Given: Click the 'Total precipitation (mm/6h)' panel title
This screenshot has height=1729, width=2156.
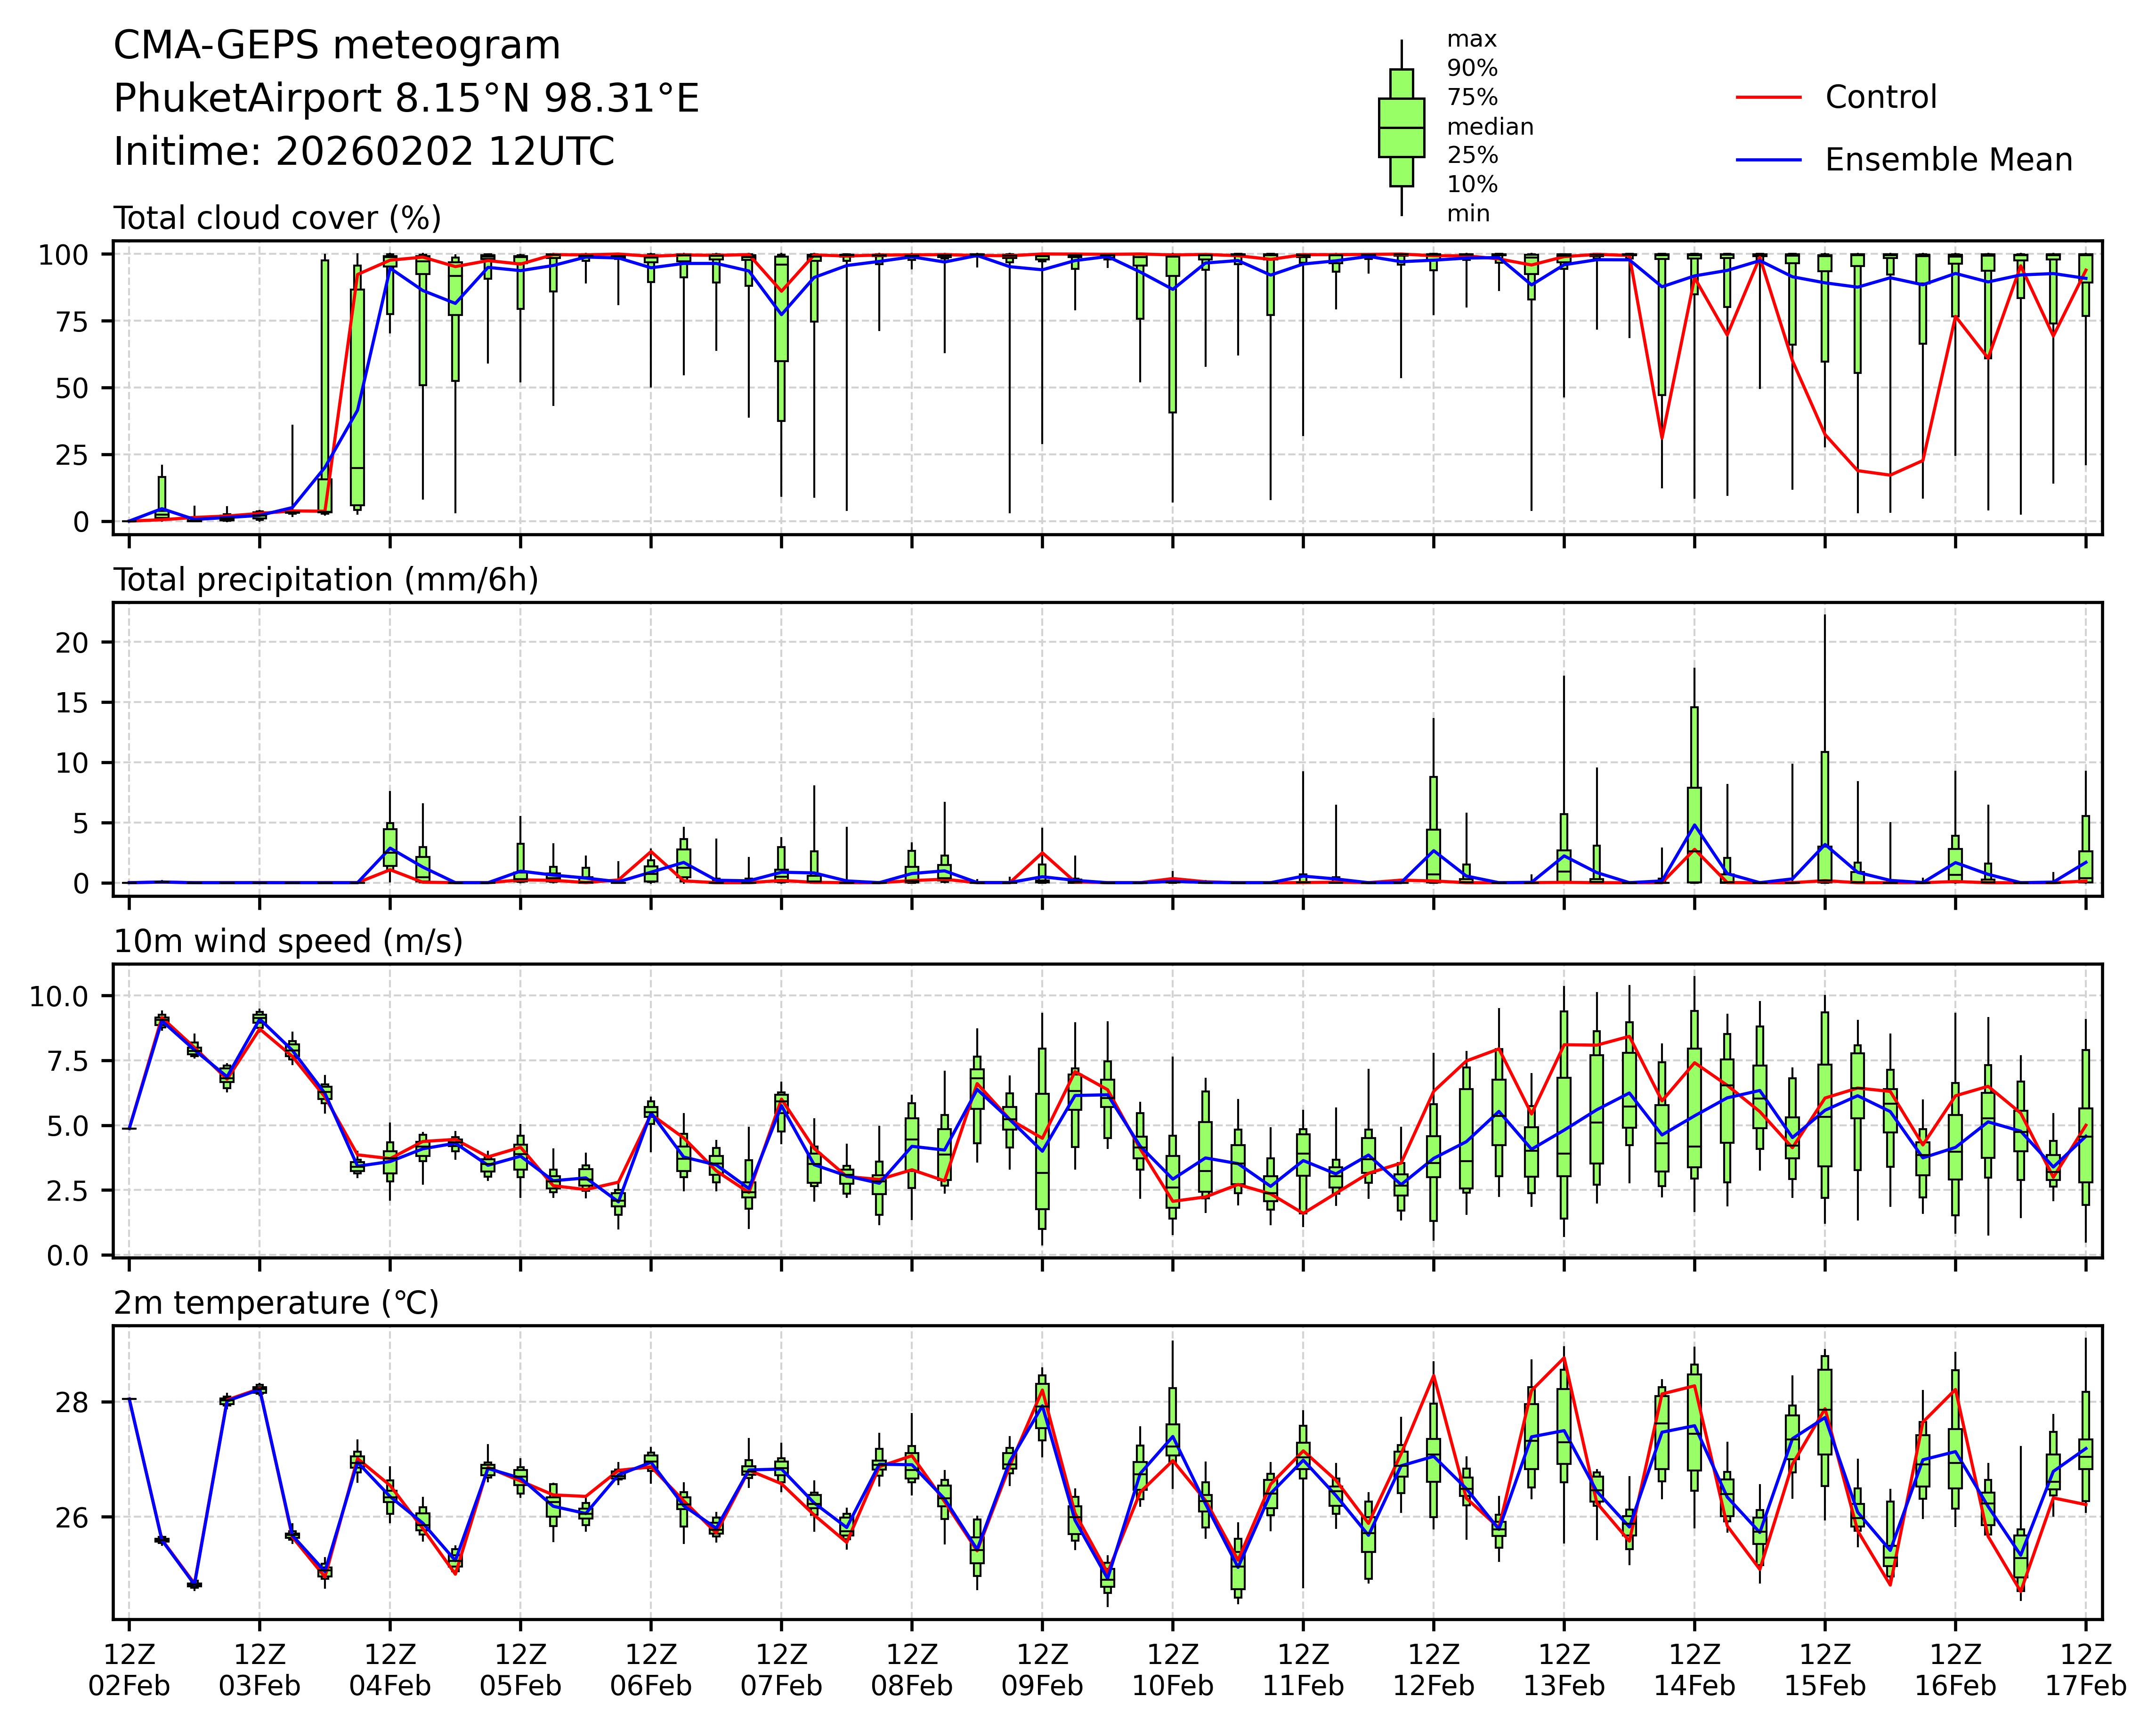Looking at the screenshot, I should pyautogui.click(x=326, y=580).
